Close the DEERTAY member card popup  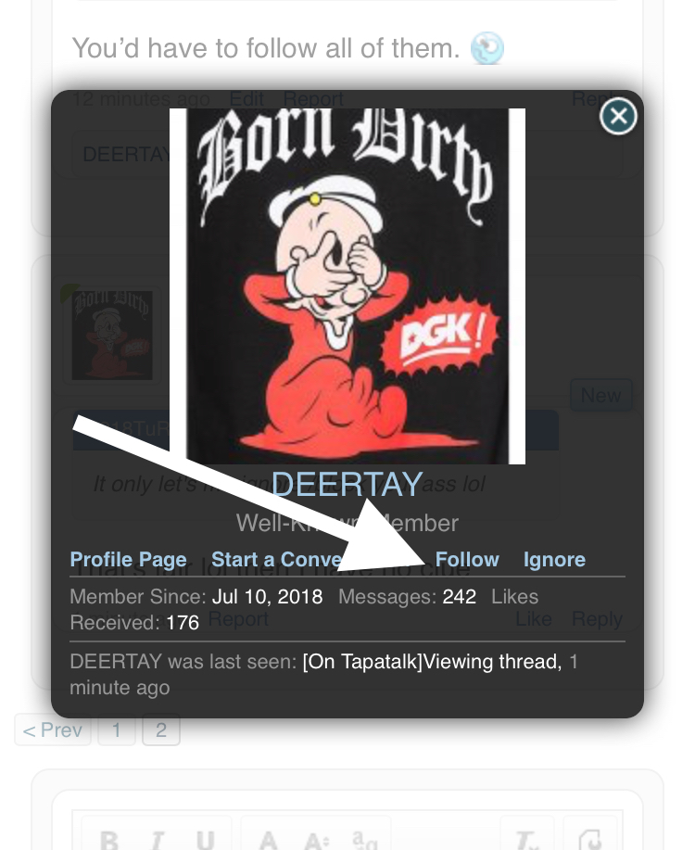pos(618,116)
